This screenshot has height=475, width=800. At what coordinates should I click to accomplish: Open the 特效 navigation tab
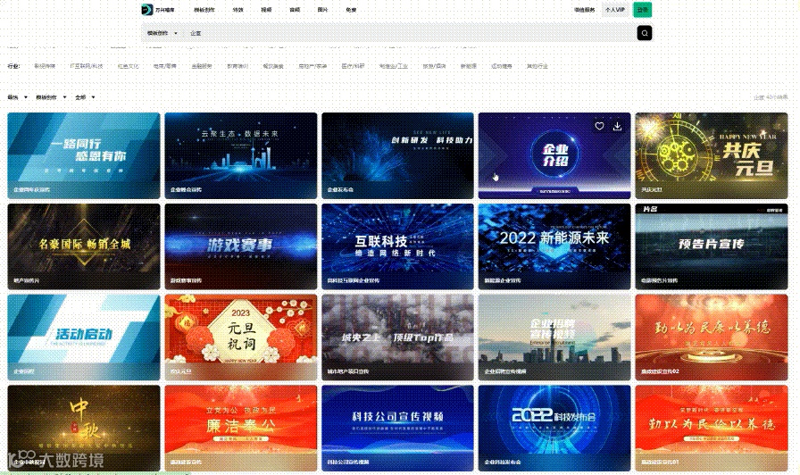coord(237,10)
